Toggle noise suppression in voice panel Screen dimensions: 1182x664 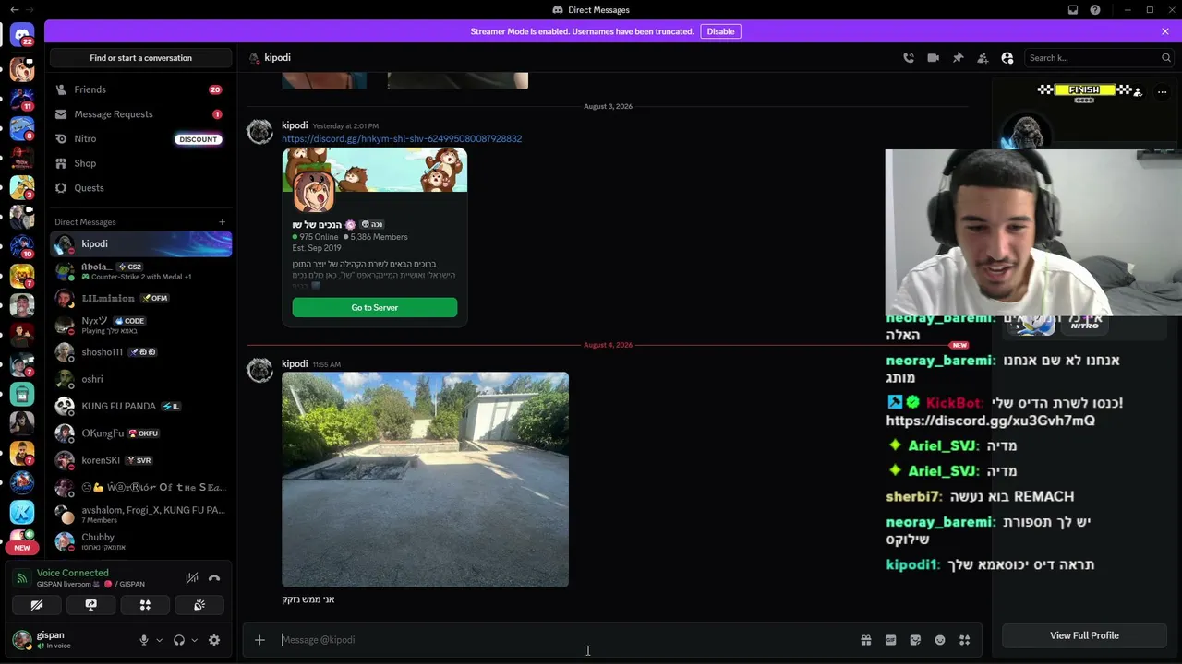pos(191,578)
